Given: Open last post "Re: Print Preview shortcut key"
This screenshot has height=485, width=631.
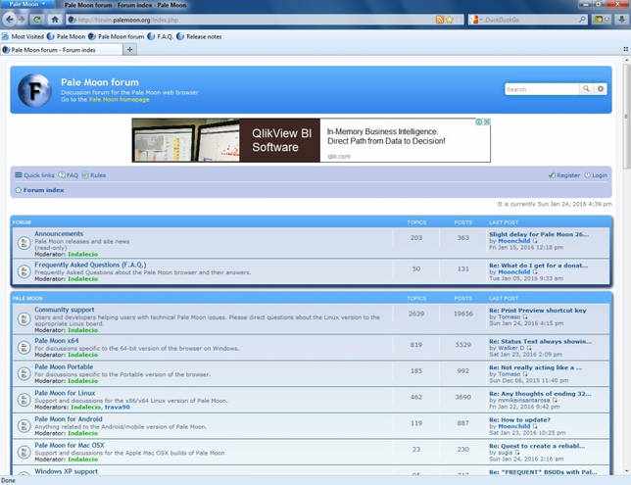Looking at the screenshot, I should 538,311.
